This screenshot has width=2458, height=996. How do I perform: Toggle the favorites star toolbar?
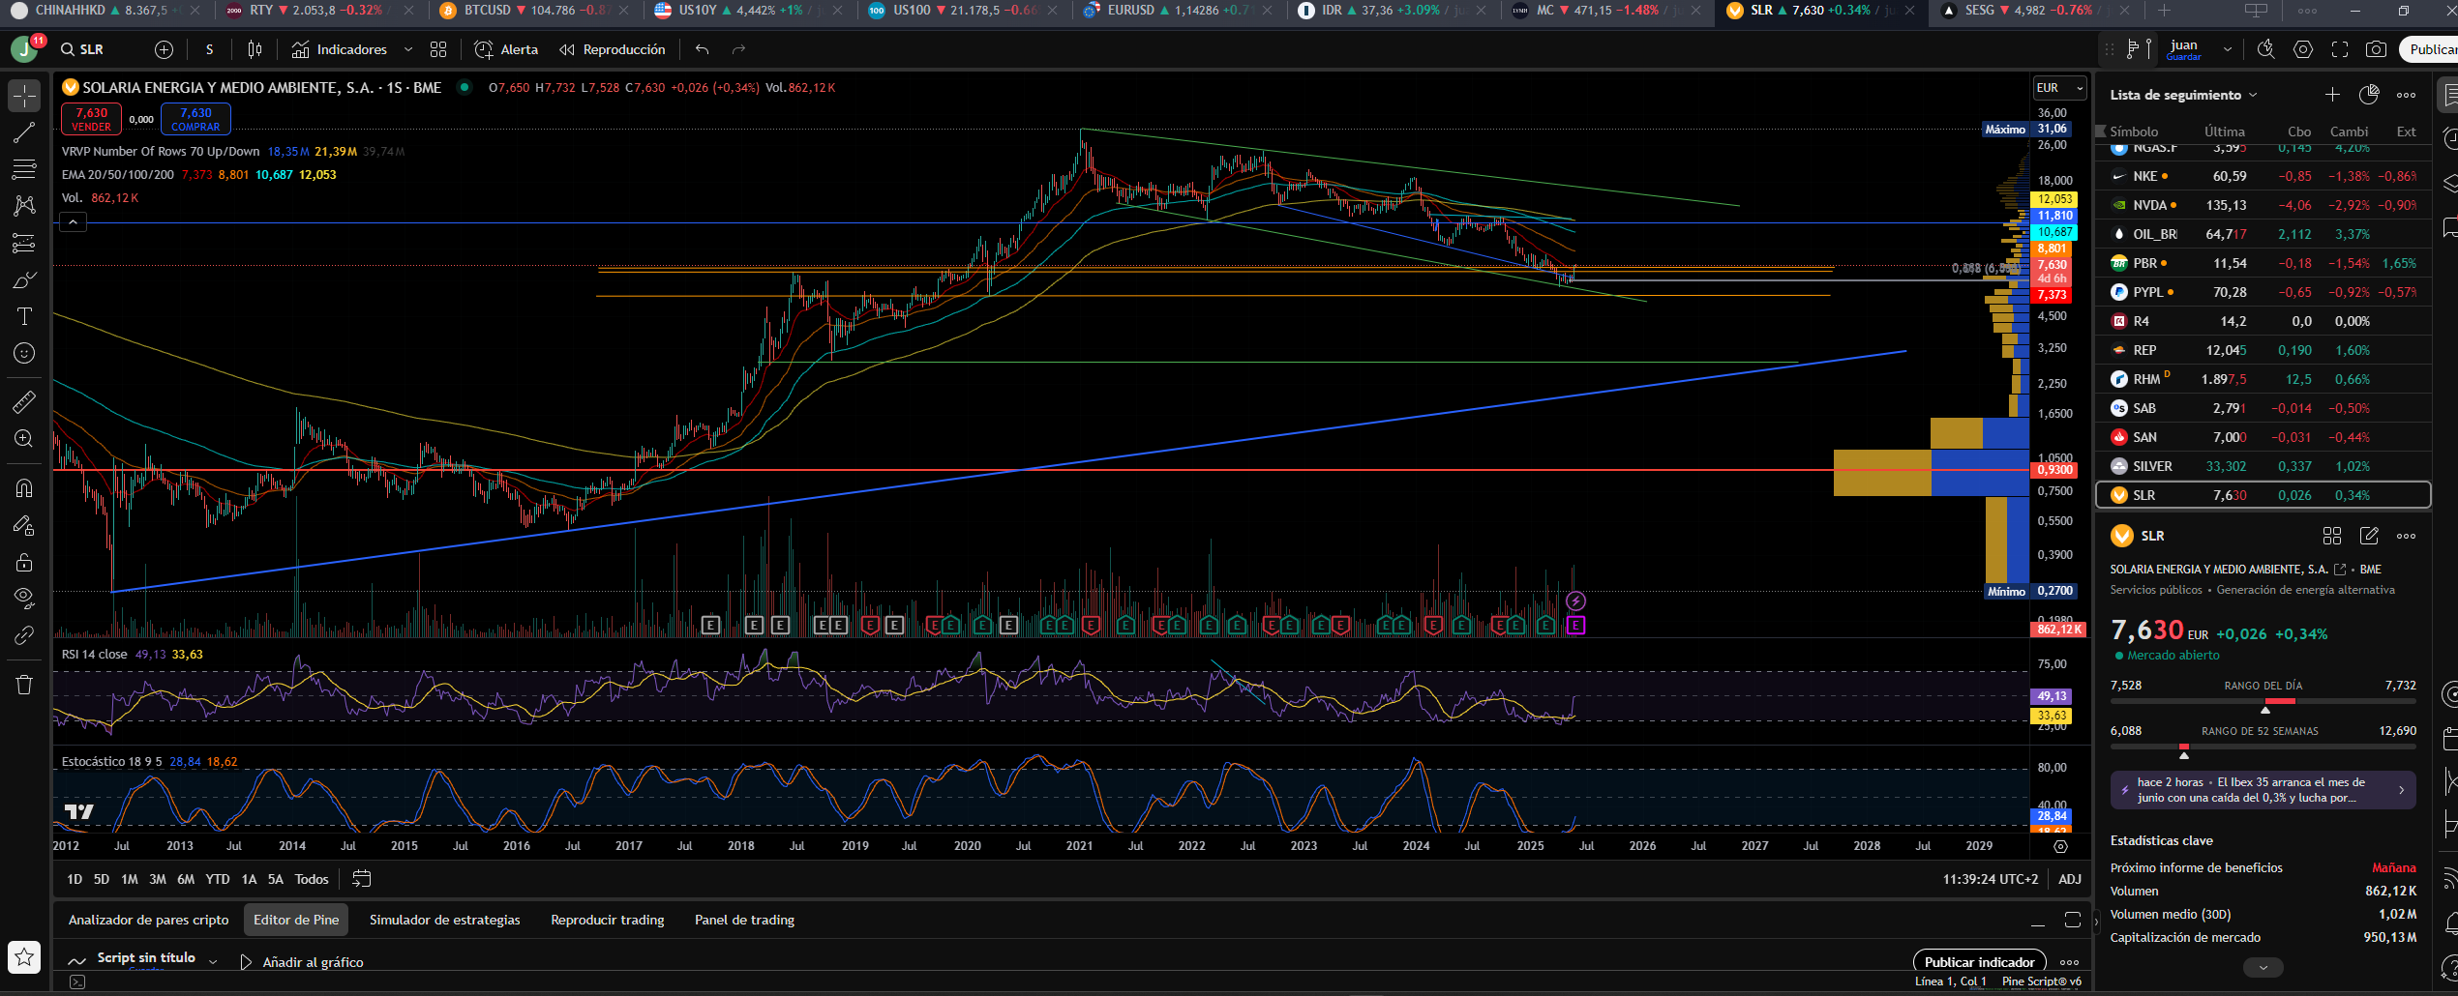(24, 957)
